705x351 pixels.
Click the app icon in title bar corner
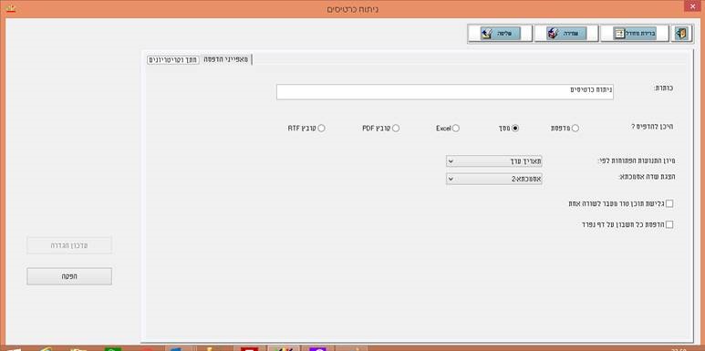click(x=10, y=8)
